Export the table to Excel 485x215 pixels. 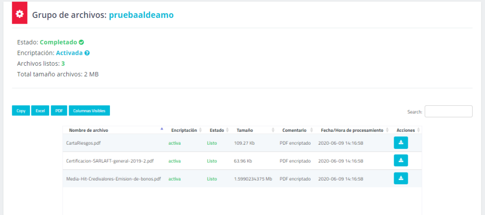pos(40,111)
